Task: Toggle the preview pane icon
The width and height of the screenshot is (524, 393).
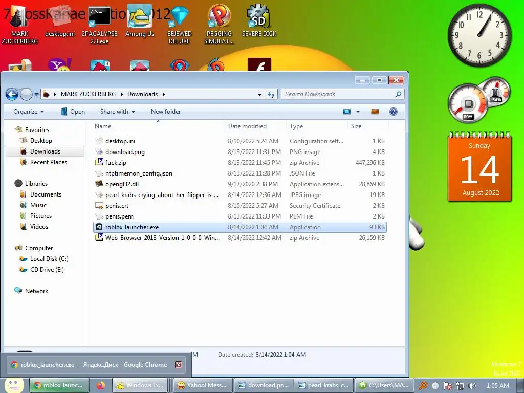Action: tap(375, 112)
